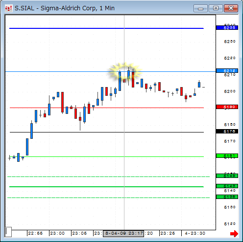Image resolution: width=243 pixels, height=242 pixels.
Task: Click the S.SIAL chart window title icon
Action: click(8, 8)
